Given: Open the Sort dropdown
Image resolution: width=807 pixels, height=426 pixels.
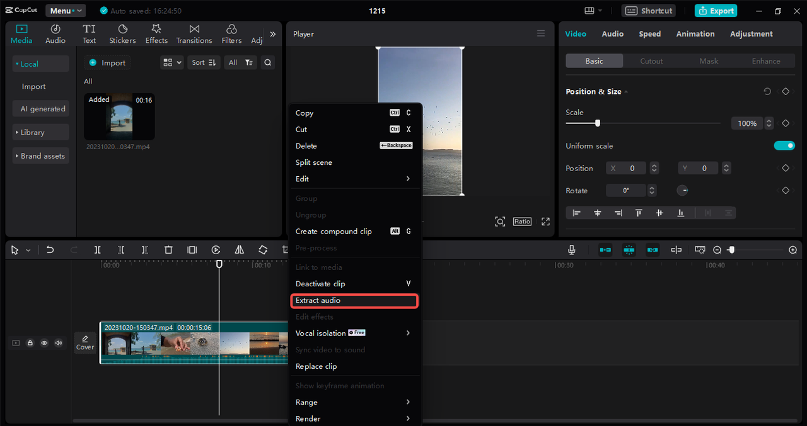Looking at the screenshot, I should [204, 62].
